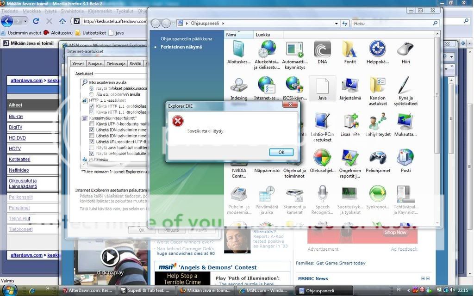This screenshot has width=474, height=296.
Task: Click taskbar clock showing 22:15
Action: pos(463,290)
